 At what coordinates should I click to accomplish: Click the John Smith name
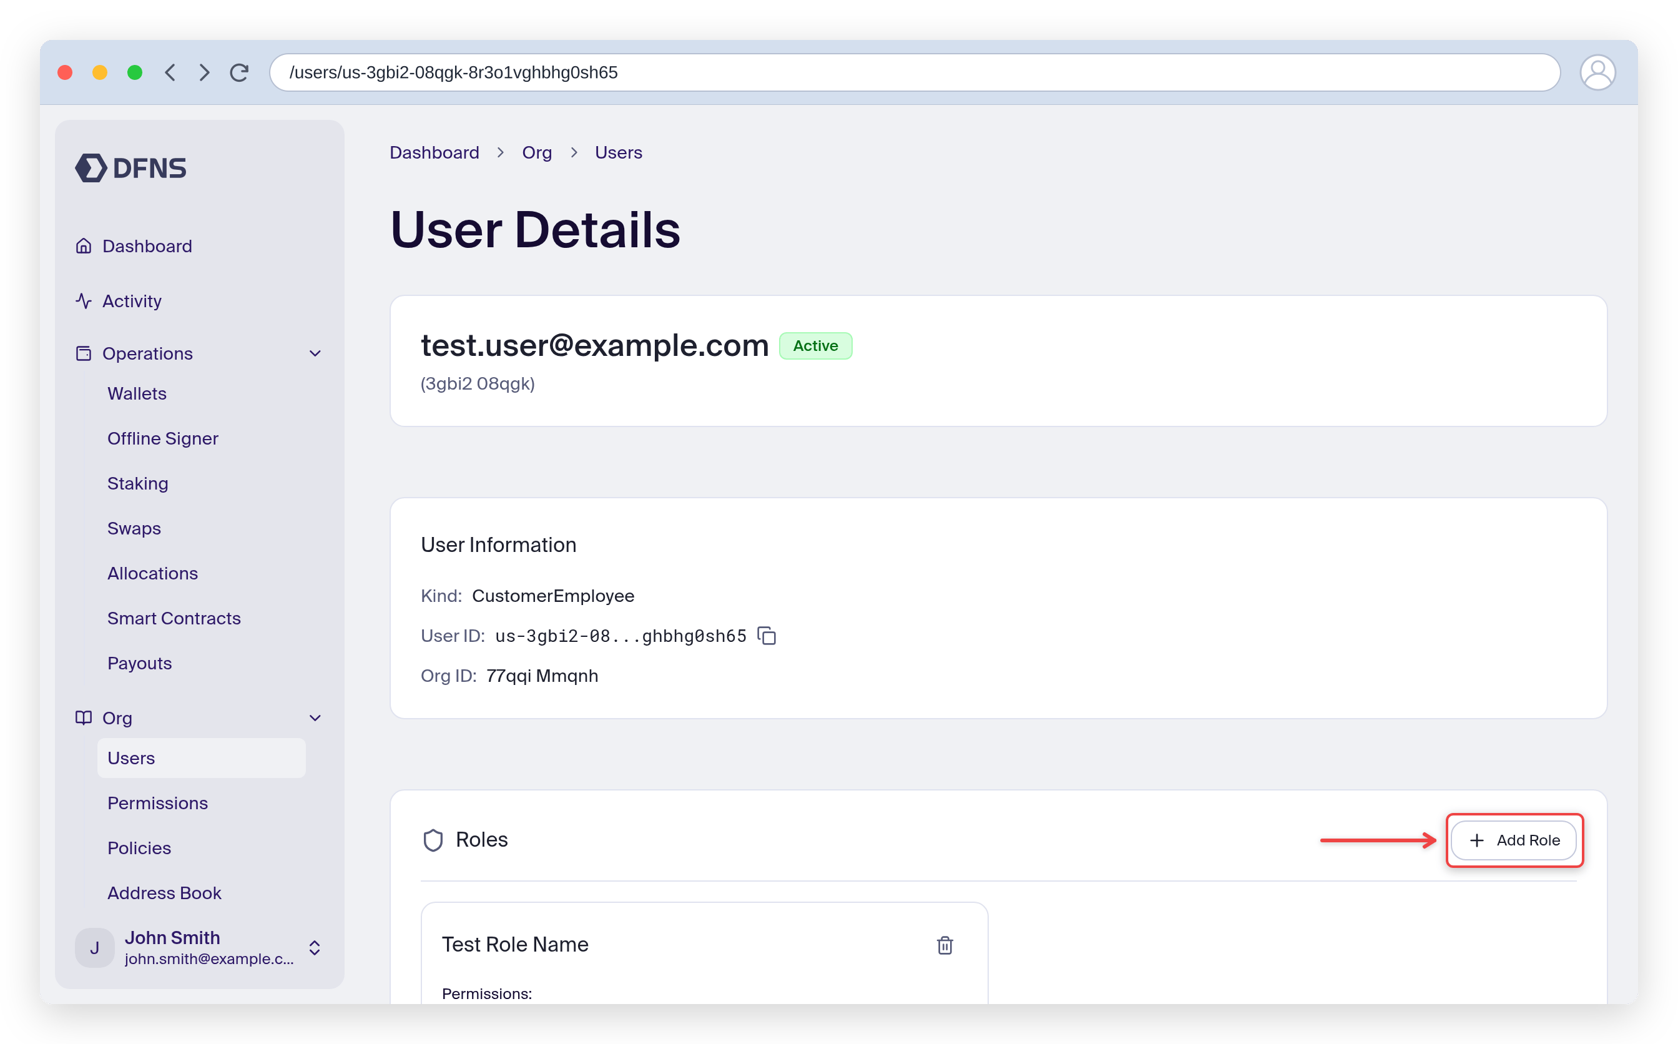tap(172, 938)
